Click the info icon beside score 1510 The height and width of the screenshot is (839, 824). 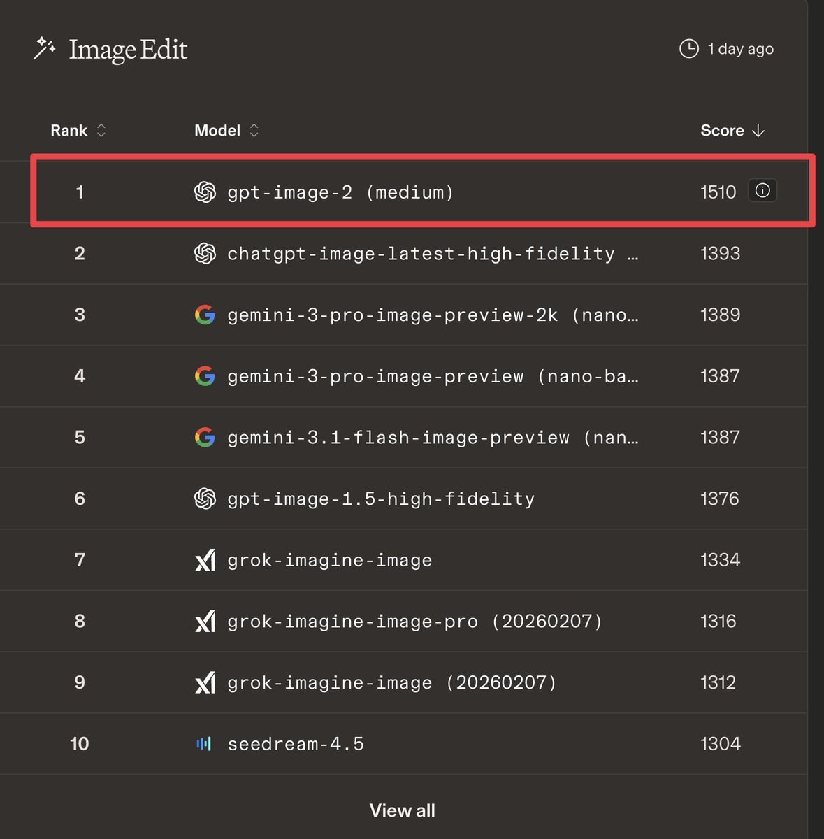coord(762,191)
